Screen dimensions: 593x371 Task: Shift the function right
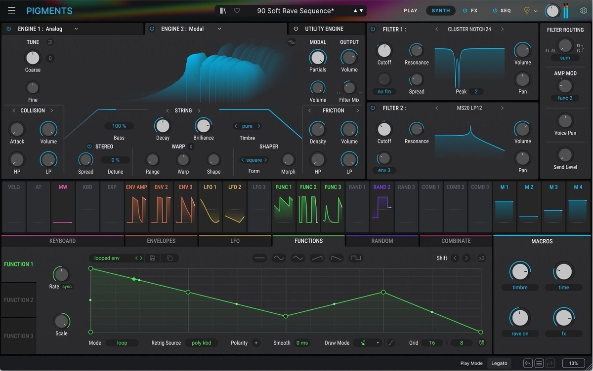pos(466,258)
